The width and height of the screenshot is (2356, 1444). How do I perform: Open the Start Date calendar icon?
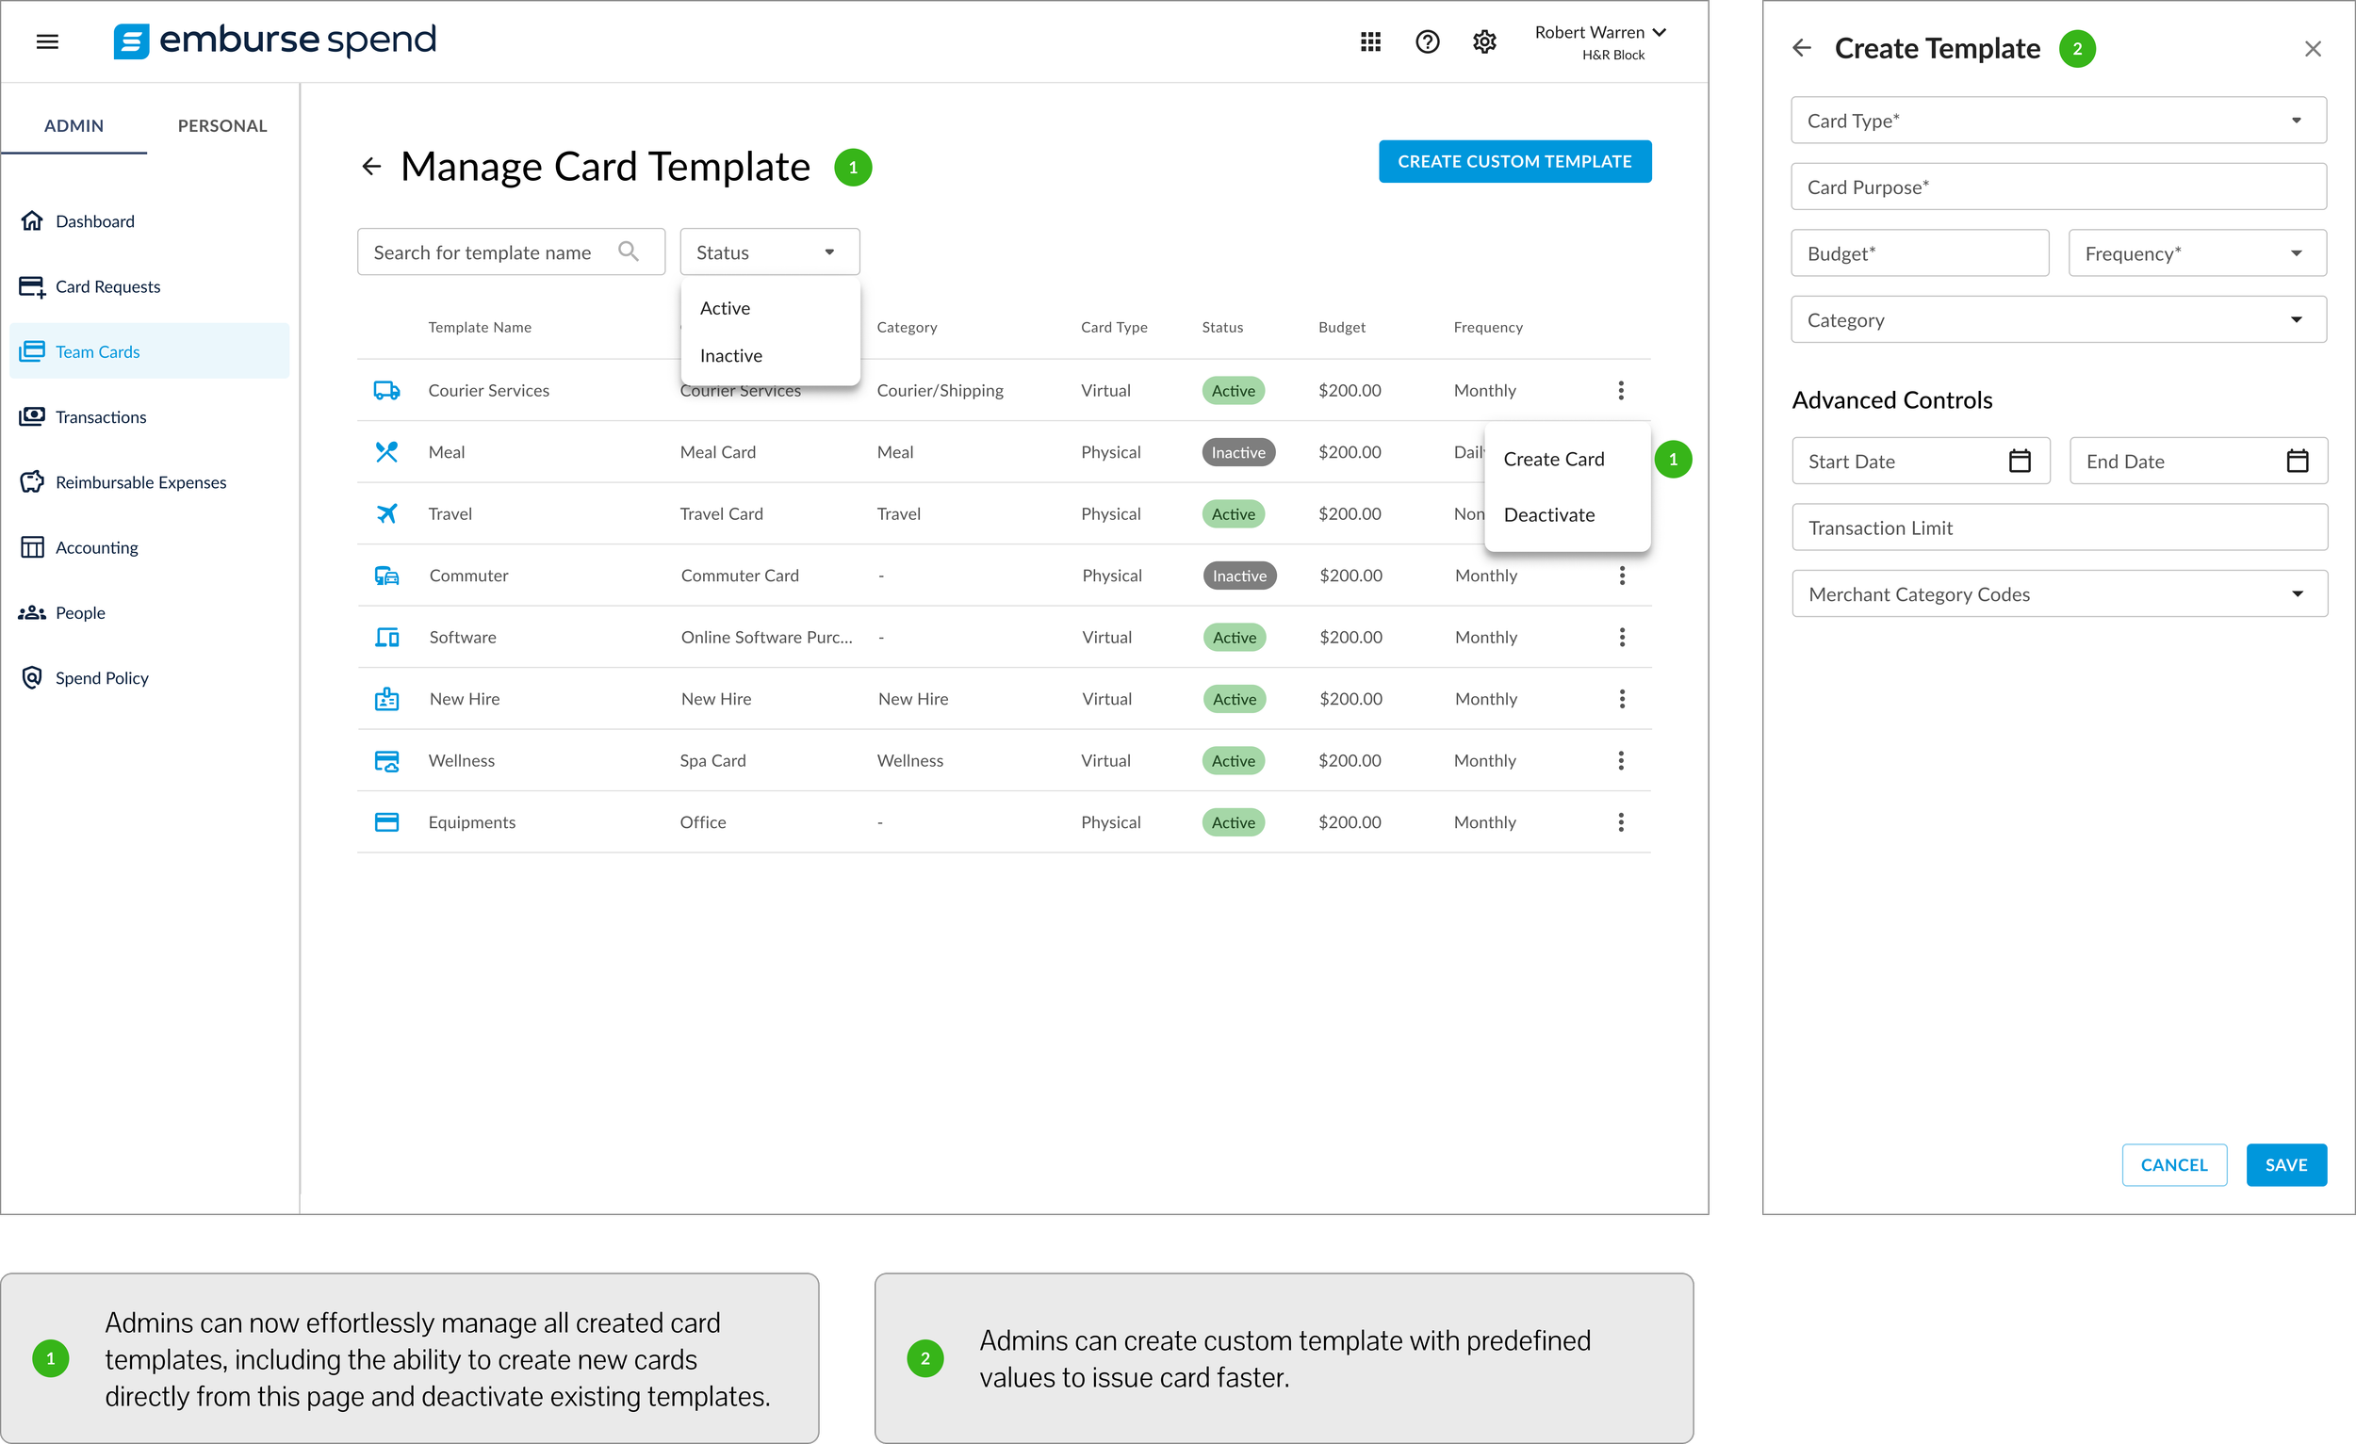tap(2020, 462)
